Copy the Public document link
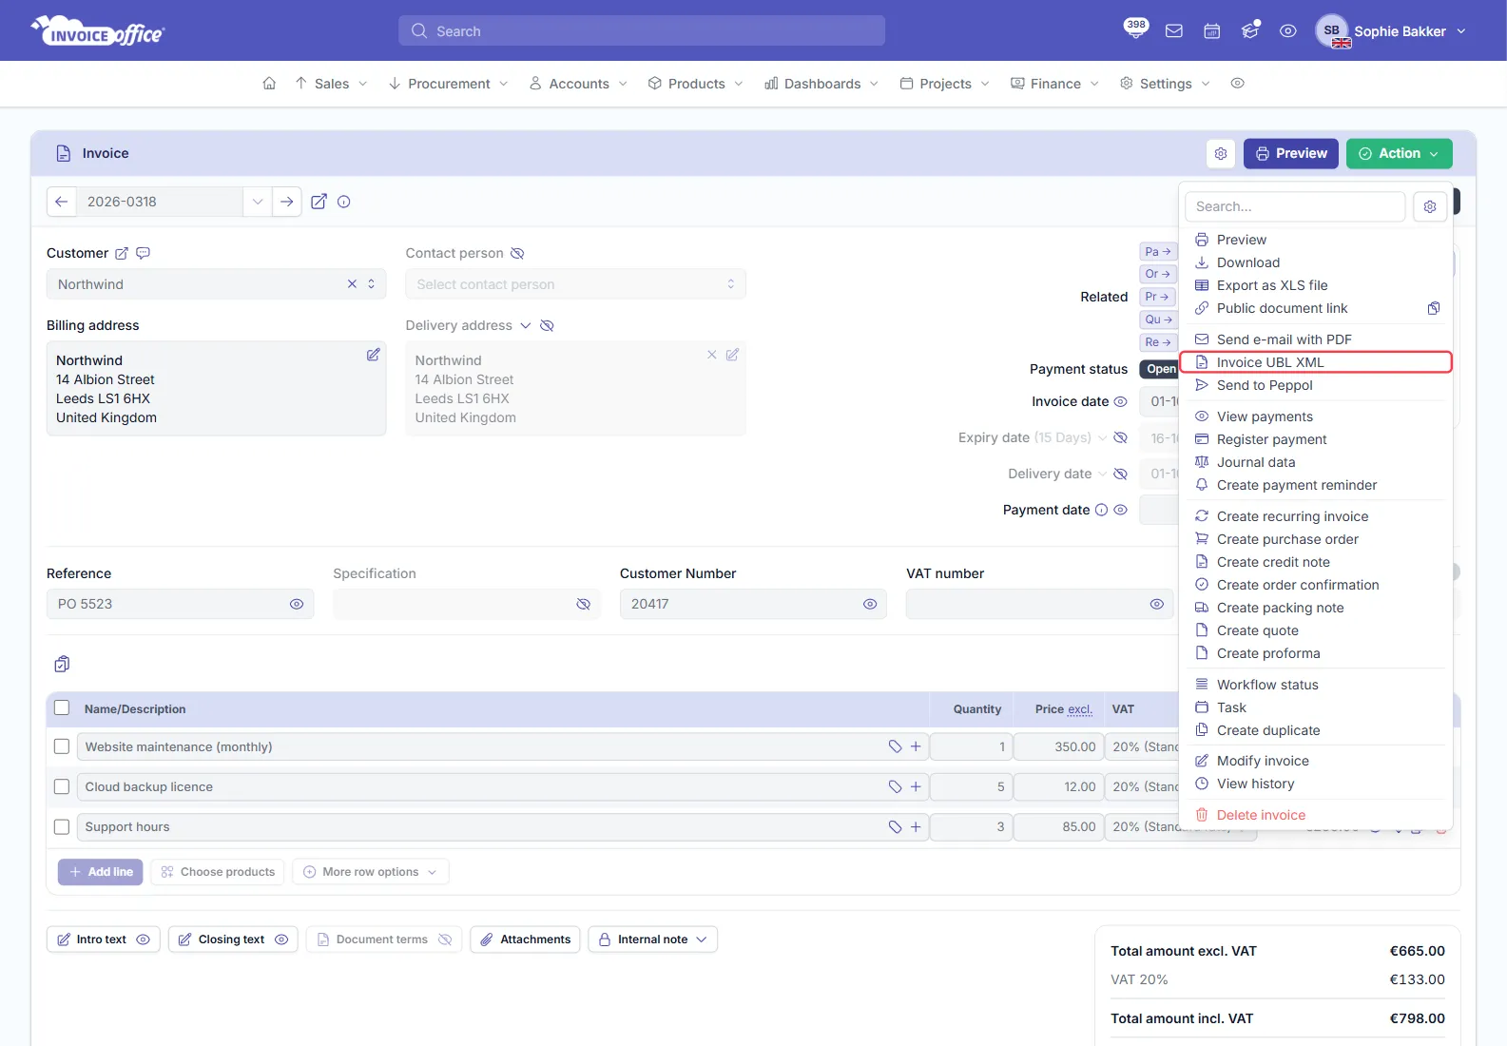This screenshot has width=1507, height=1046. 1434,308
